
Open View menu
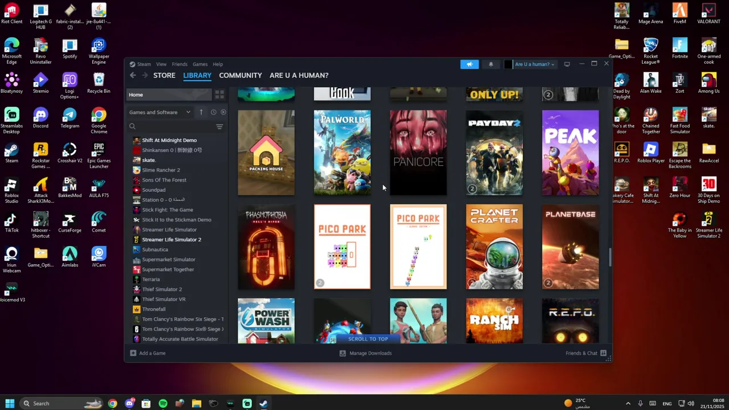161,64
